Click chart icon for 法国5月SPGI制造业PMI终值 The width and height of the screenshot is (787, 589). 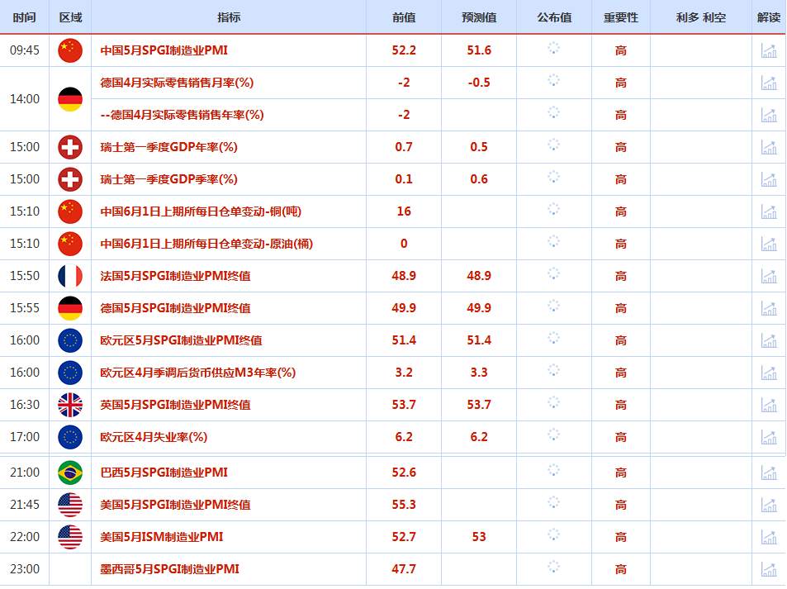769,276
